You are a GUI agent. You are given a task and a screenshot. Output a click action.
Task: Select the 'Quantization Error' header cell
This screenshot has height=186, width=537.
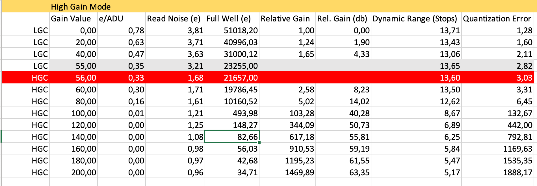pyautogui.click(x=498, y=18)
